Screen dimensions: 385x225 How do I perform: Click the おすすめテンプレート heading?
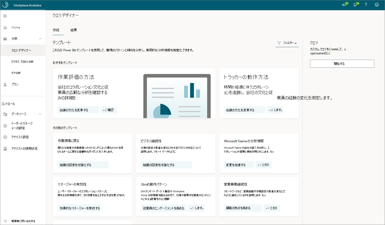[65, 63]
